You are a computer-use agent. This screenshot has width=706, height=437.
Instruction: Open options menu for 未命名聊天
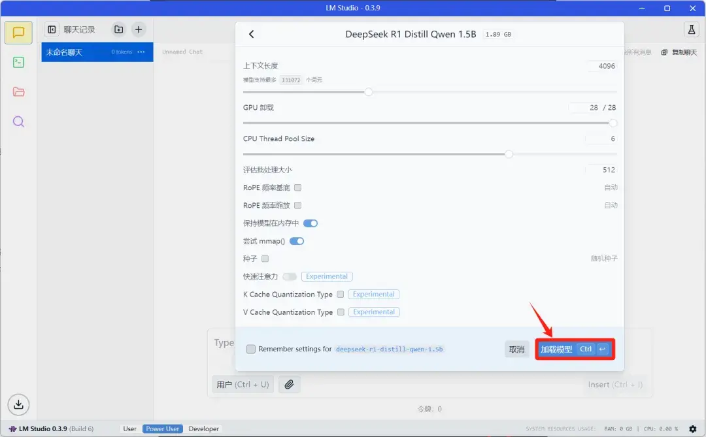tap(141, 52)
